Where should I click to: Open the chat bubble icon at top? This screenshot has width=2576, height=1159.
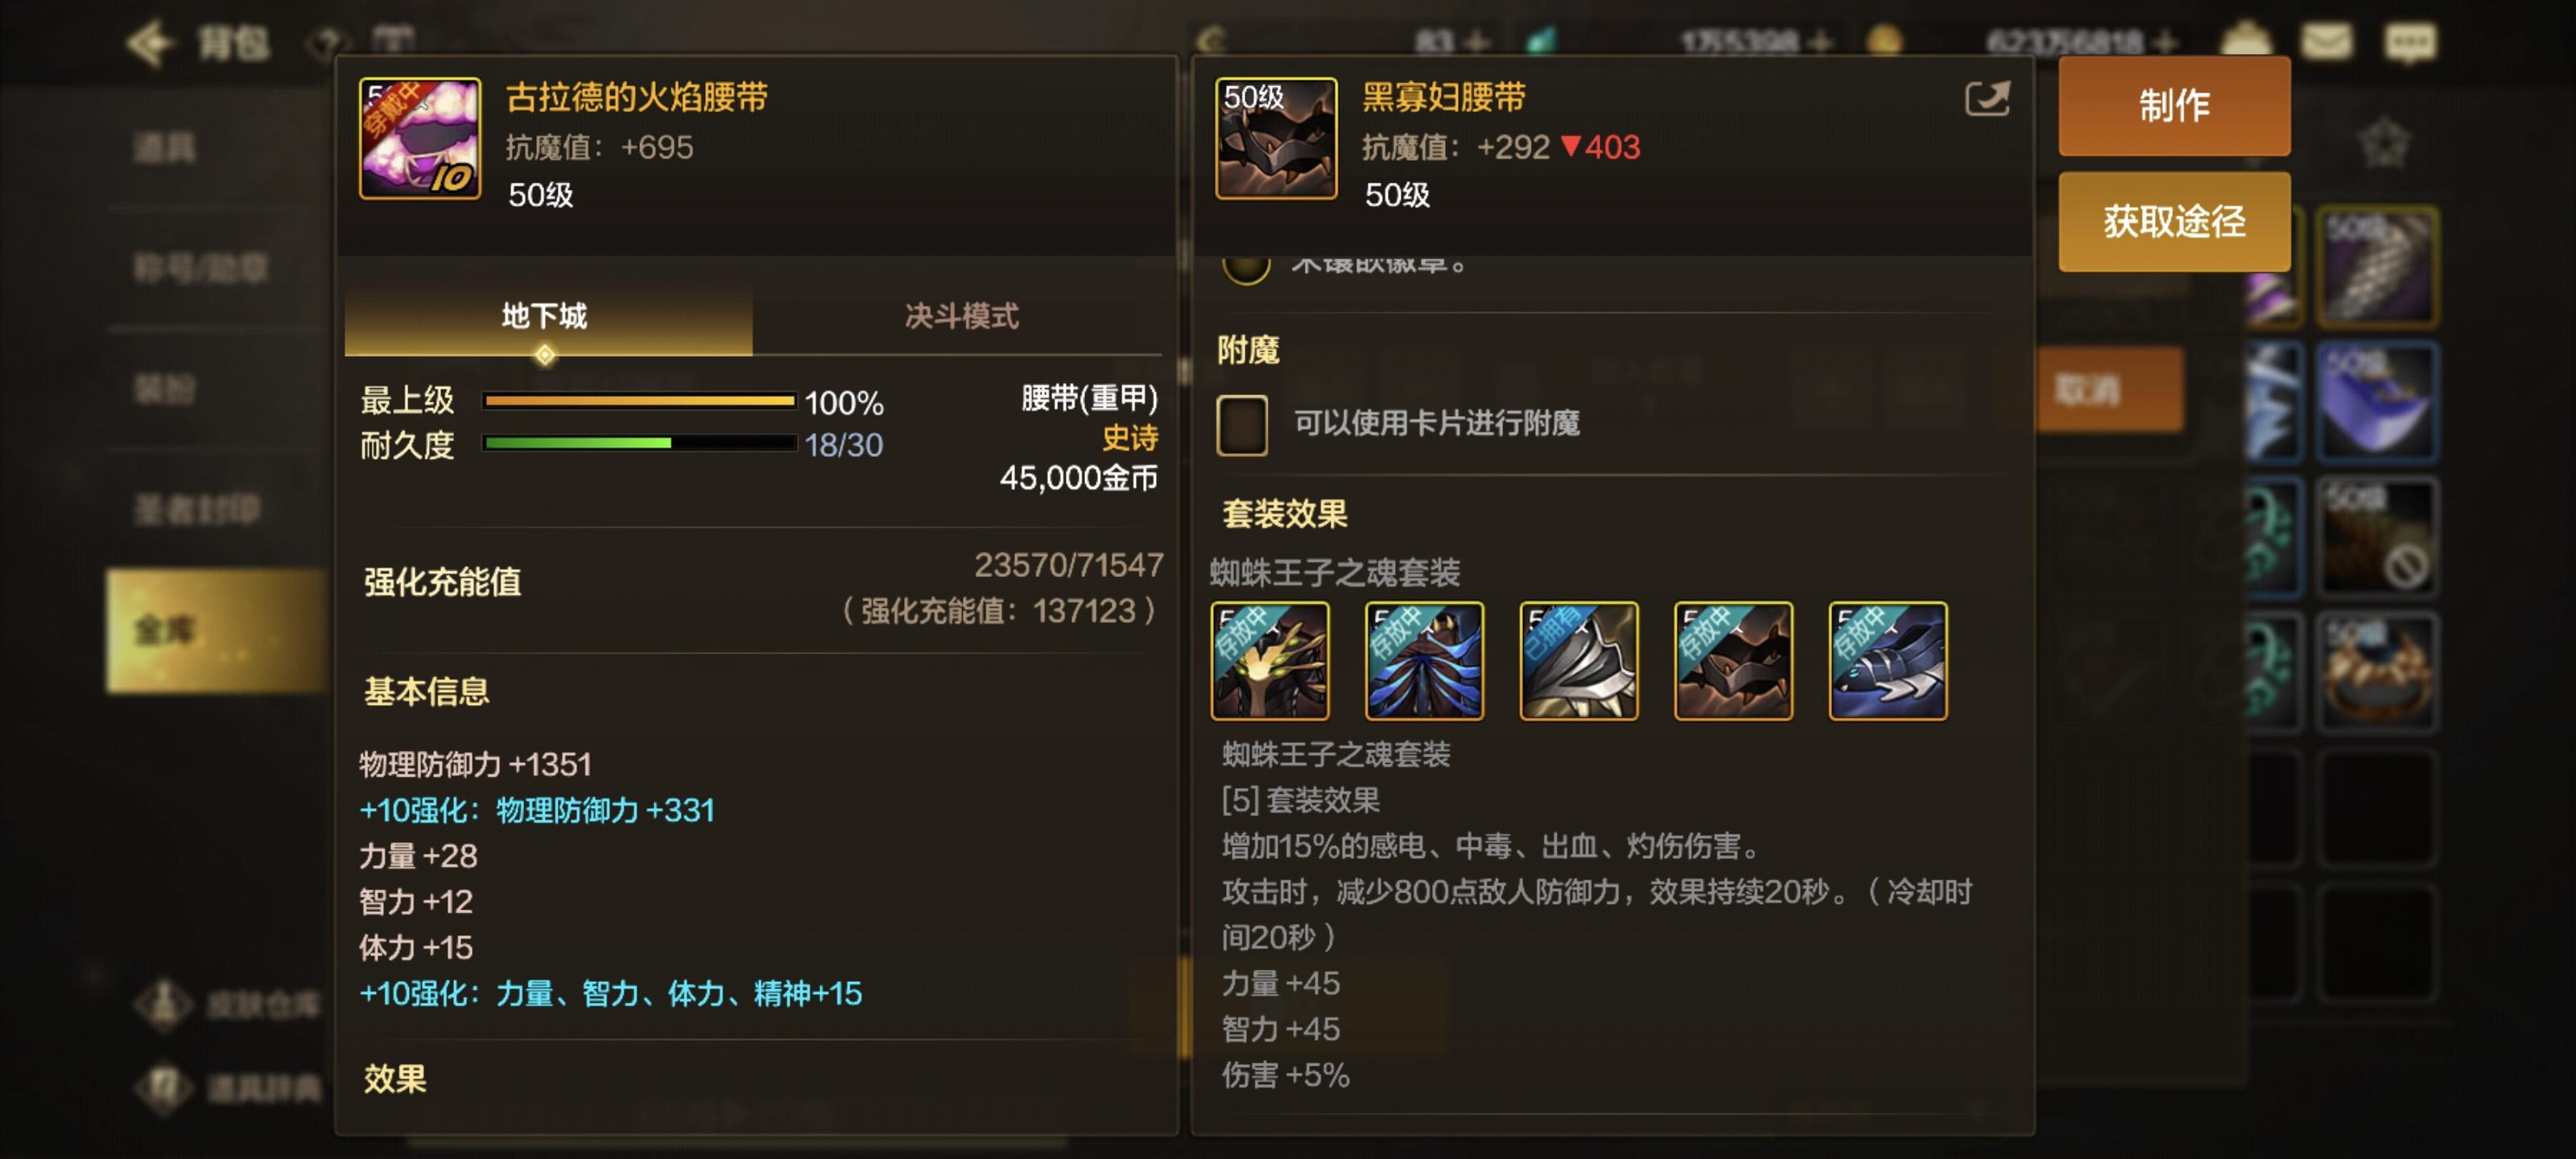(x=2410, y=42)
